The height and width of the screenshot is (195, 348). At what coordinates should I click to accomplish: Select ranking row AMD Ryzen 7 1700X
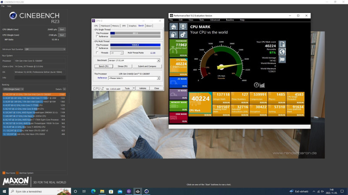click(x=34, y=120)
